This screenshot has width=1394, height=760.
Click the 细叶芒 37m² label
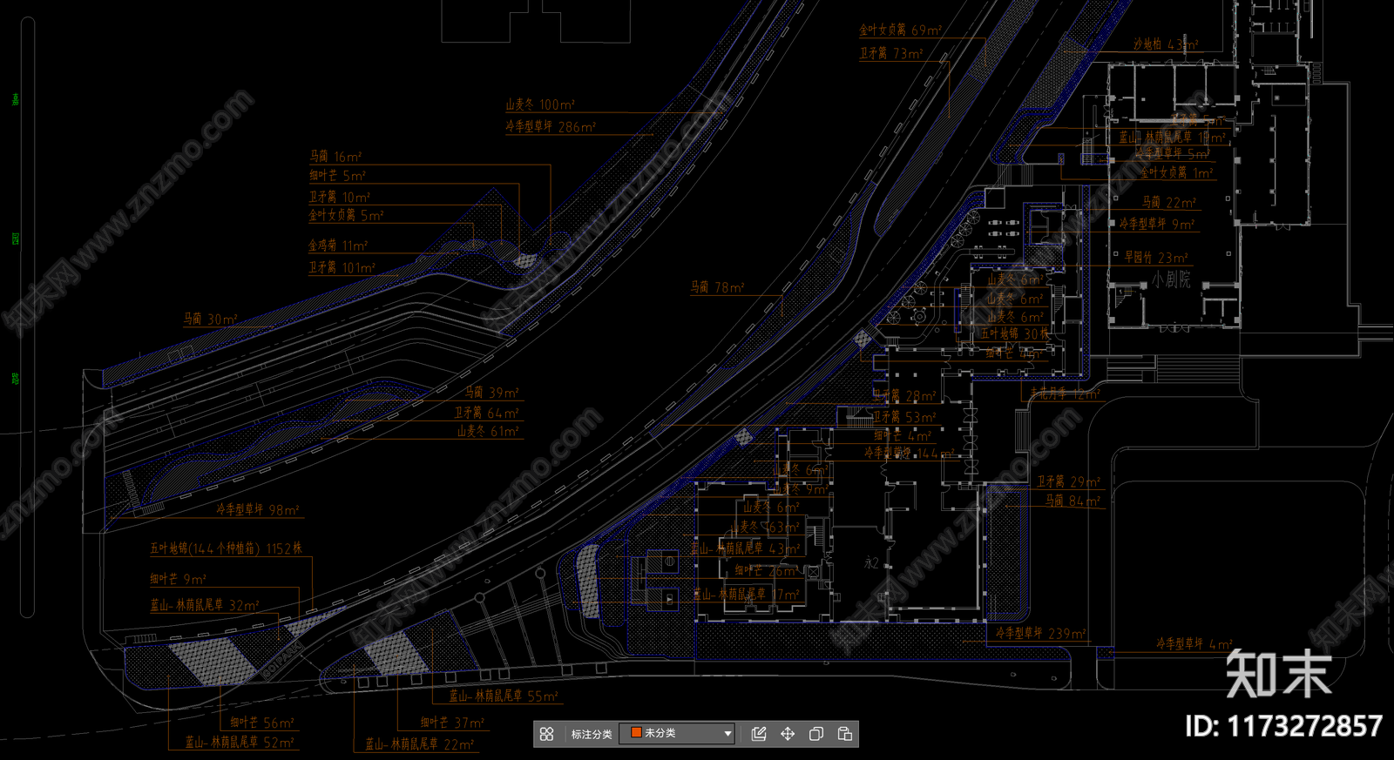click(452, 723)
